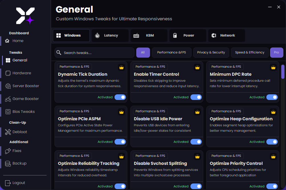Image resolution: width=286 pixels, height=190 pixels.
Task: Switch to the KBM tab
Action: (149, 35)
